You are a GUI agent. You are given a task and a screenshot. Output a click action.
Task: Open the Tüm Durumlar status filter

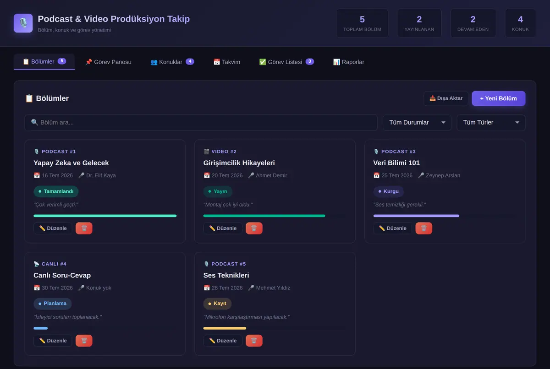(x=417, y=123)
